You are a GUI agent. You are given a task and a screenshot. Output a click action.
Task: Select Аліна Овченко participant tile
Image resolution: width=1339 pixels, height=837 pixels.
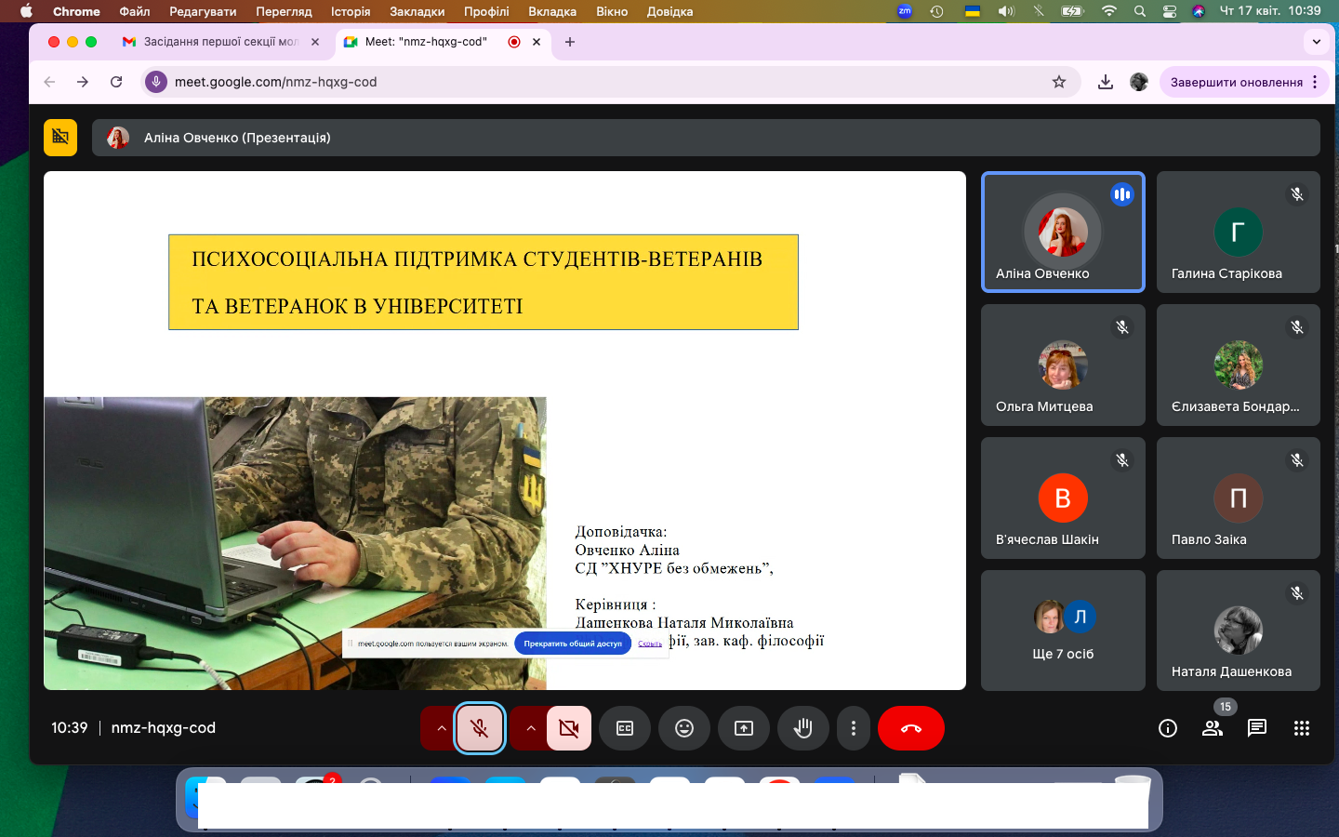point(1063,232)
